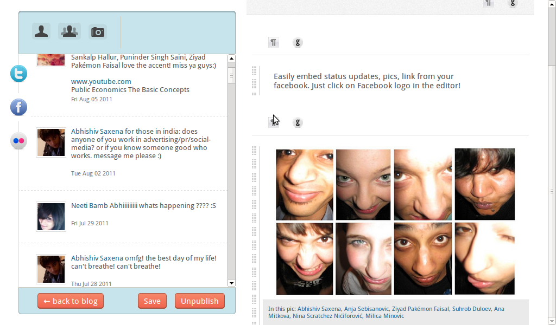Open Neeti Bamb's profile link

coord(90,205)
